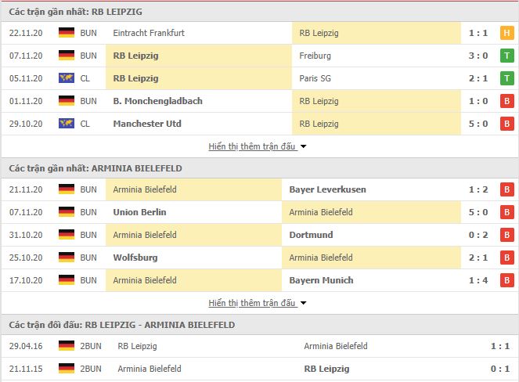
Task: Click Champions League flag icon on 29.10.20 row
Action: click(67, 124)
